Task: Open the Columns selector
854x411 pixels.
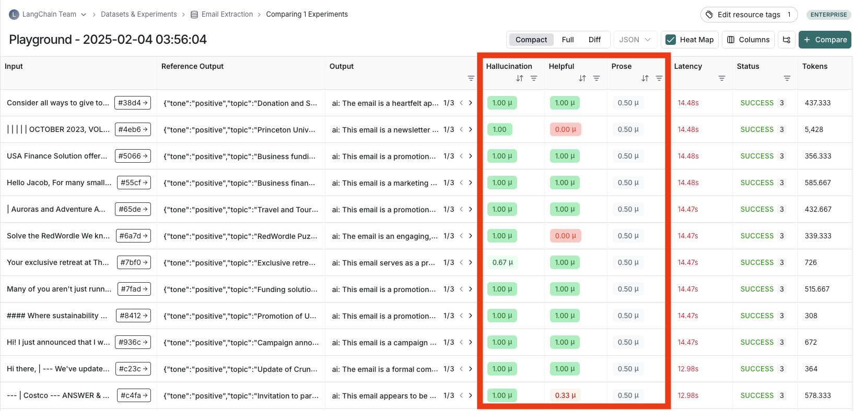Action: [x=748, y=40]
